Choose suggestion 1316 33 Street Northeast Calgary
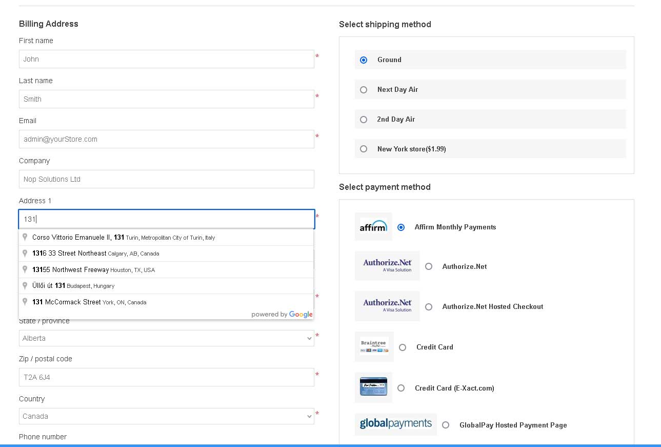The width and height of the screenshot is (661, 447). tap(166, 254)
